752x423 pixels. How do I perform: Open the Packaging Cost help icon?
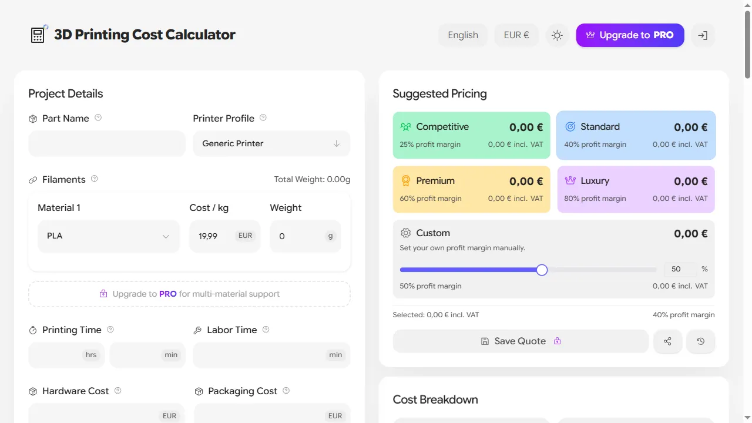286,390
